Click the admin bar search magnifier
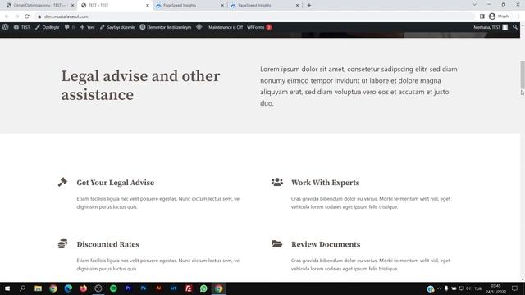The image size is (525, 295). [x=515, y=27]
